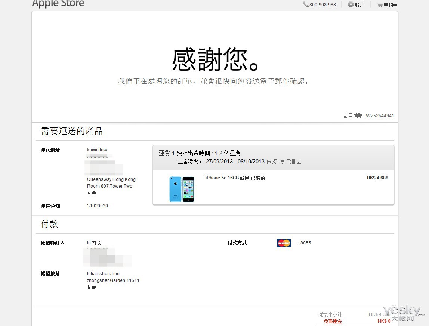The width and height of the screenshot is (429, 326).
Task: Click the 帳單聯絡人 label
Action: 53,243
